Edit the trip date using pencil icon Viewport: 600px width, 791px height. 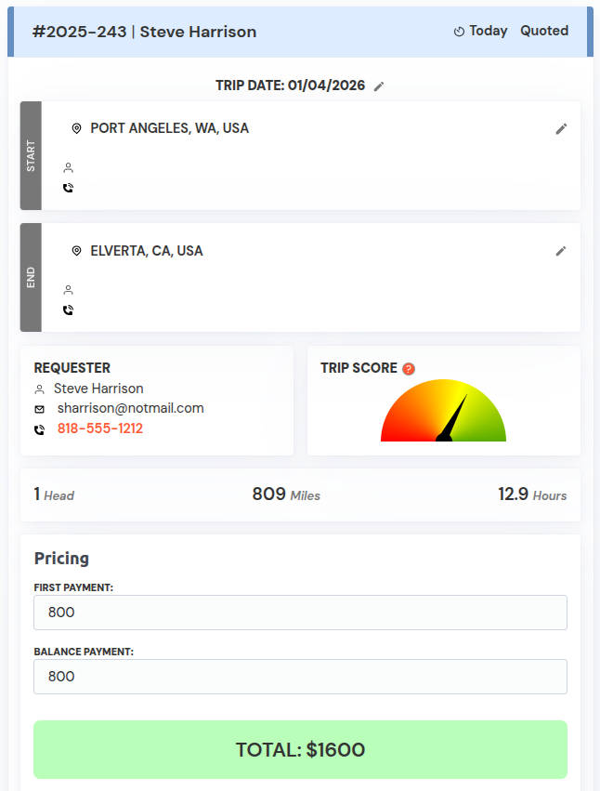click(x=379, y=86)
